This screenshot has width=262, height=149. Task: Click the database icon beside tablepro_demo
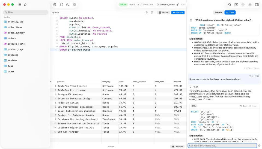pyautogui.click(x=157, y=5)
